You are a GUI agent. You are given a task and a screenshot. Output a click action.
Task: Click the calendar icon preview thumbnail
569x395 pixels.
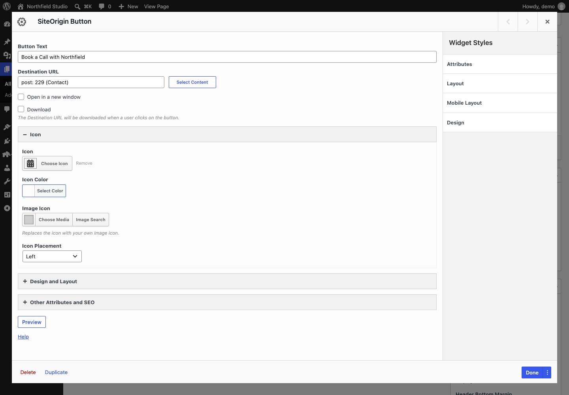30,164
